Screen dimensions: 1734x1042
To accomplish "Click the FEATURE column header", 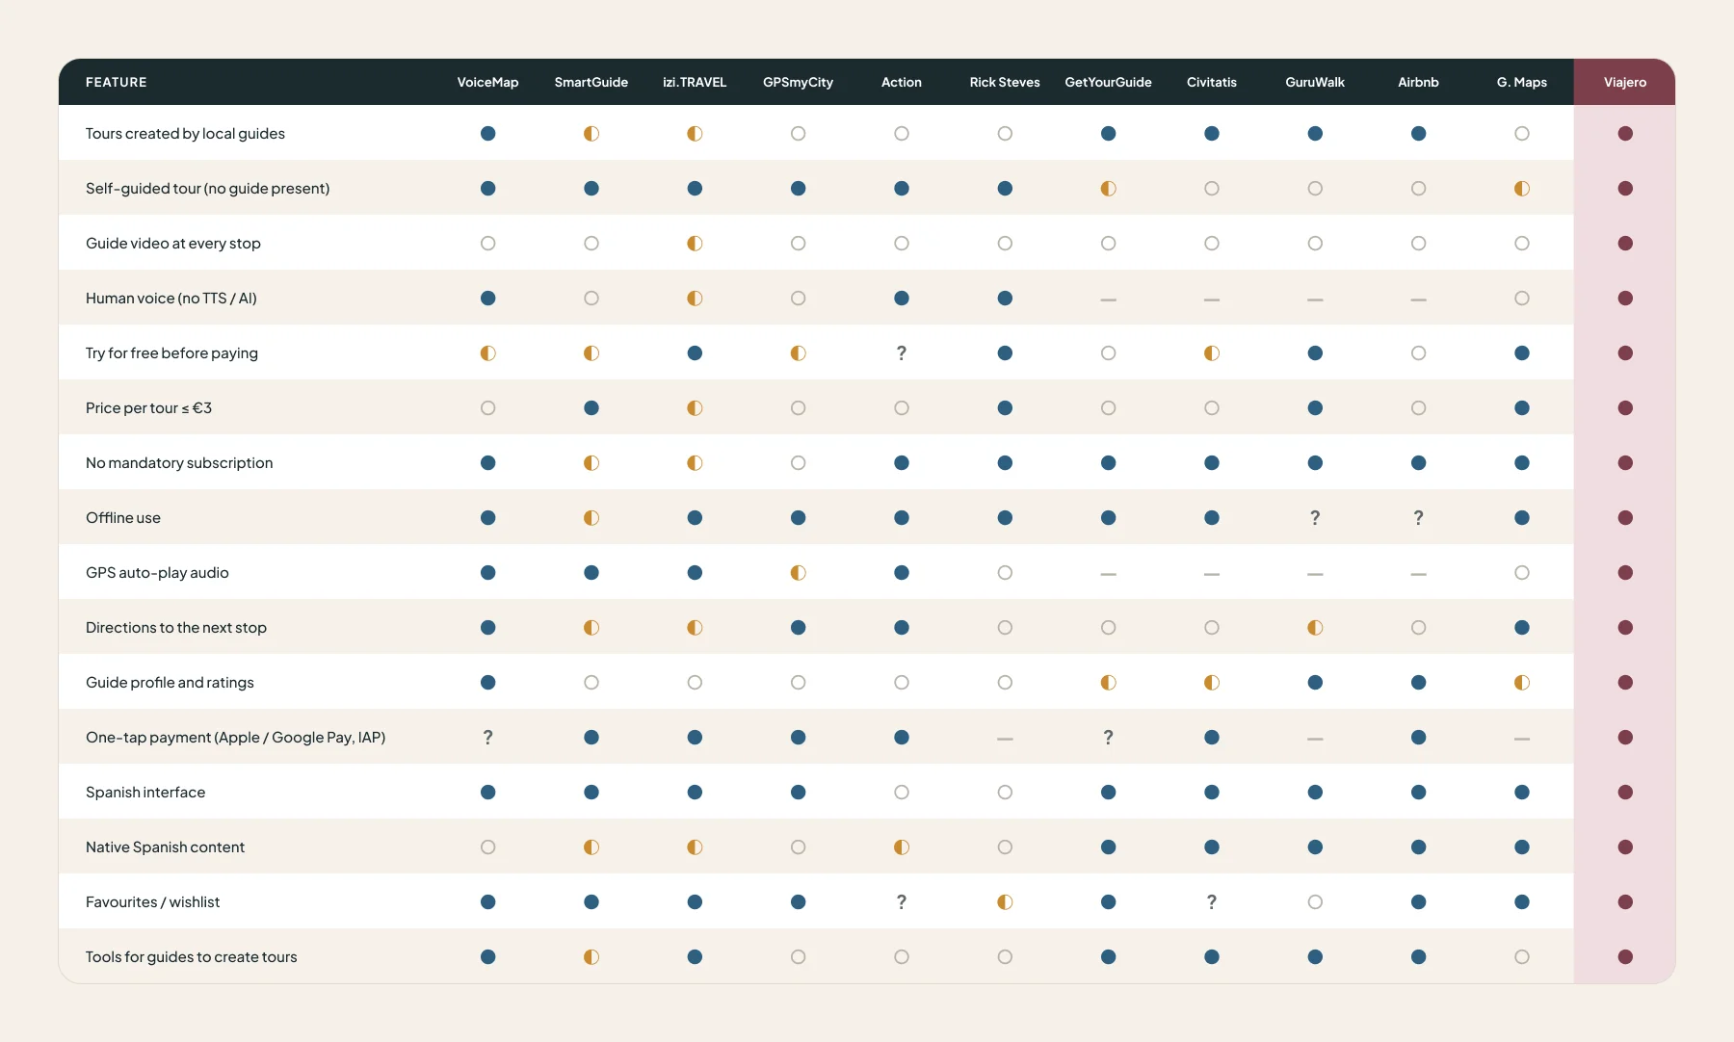I will [117, 83].
